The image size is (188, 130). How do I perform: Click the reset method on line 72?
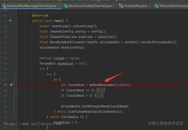65,48
